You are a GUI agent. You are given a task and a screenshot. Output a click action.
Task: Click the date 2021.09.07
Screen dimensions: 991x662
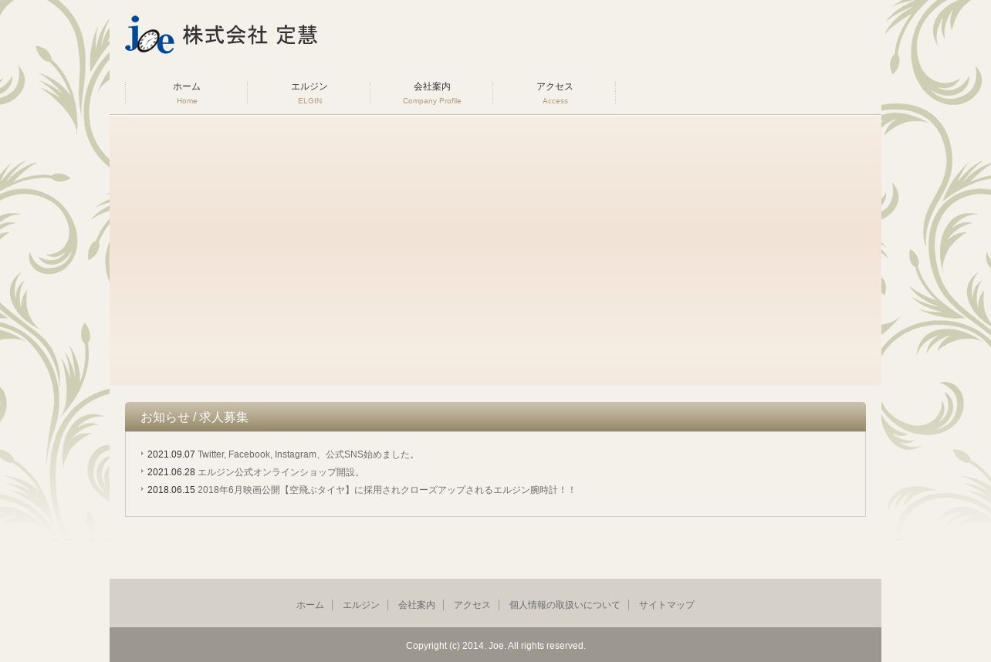click(x=171, y=454)
